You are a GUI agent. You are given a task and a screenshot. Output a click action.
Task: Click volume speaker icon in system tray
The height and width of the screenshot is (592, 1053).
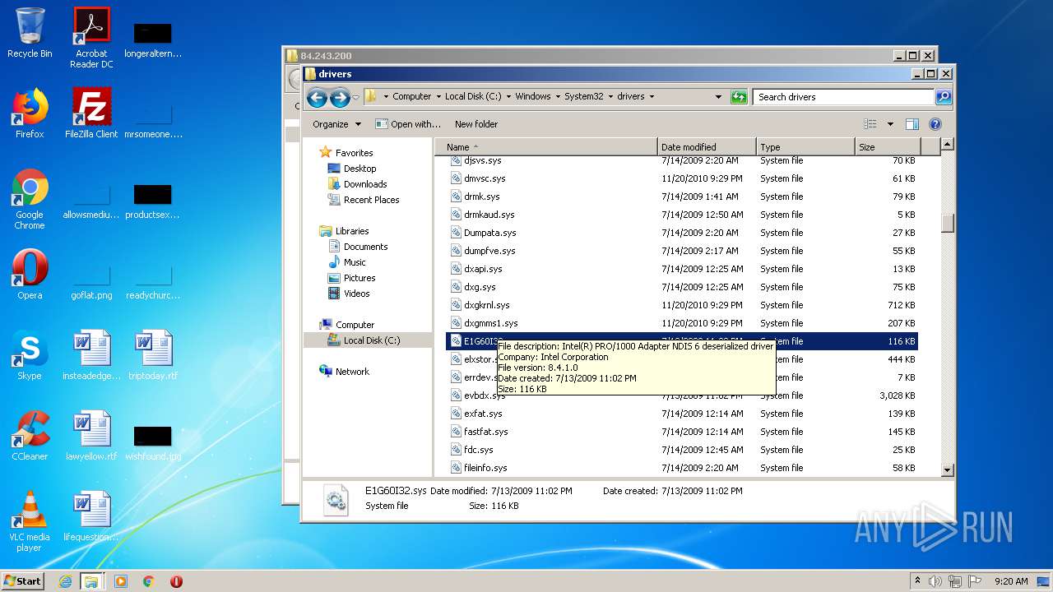pos(935,581)
